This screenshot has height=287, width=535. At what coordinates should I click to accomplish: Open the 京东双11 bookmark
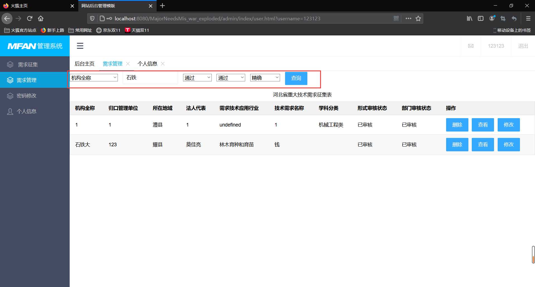click(108, 30)
